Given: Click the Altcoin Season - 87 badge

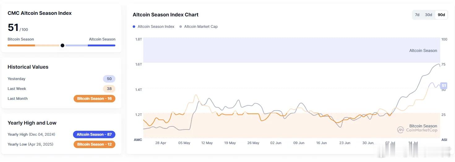Looking at the screenshot, I should click(x=94, y=134).
